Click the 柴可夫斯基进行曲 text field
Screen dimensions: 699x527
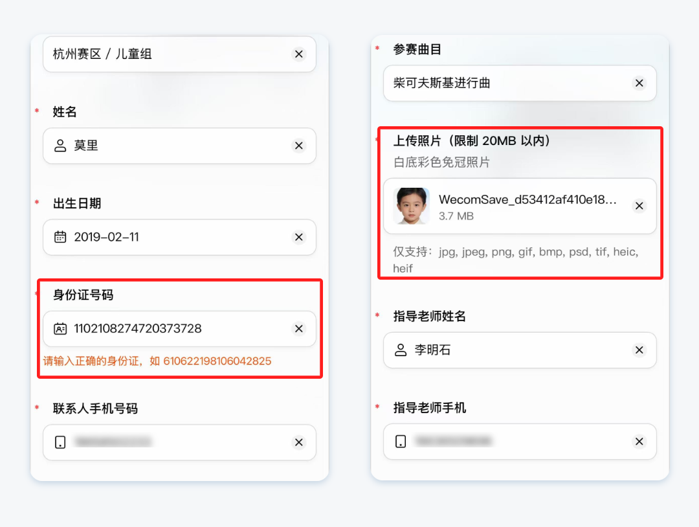(x=505, y=84)
